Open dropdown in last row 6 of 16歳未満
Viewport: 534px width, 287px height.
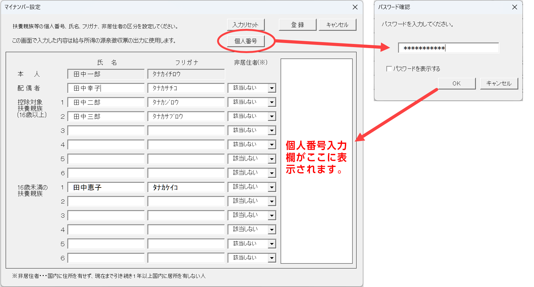point(272,258)
